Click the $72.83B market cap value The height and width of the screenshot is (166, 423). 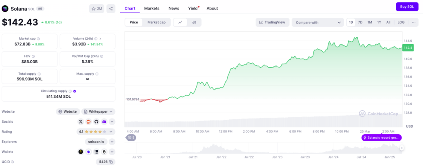(x=22, y=44)
